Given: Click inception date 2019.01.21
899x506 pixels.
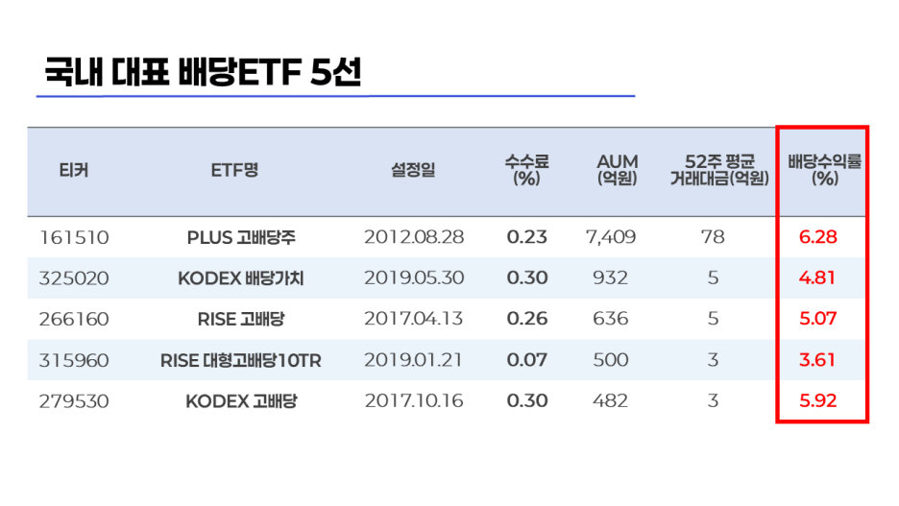Looking at the screenshot, I should [413, 360].
